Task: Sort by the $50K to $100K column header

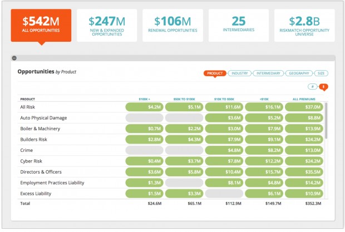Action: click(184, 99)
